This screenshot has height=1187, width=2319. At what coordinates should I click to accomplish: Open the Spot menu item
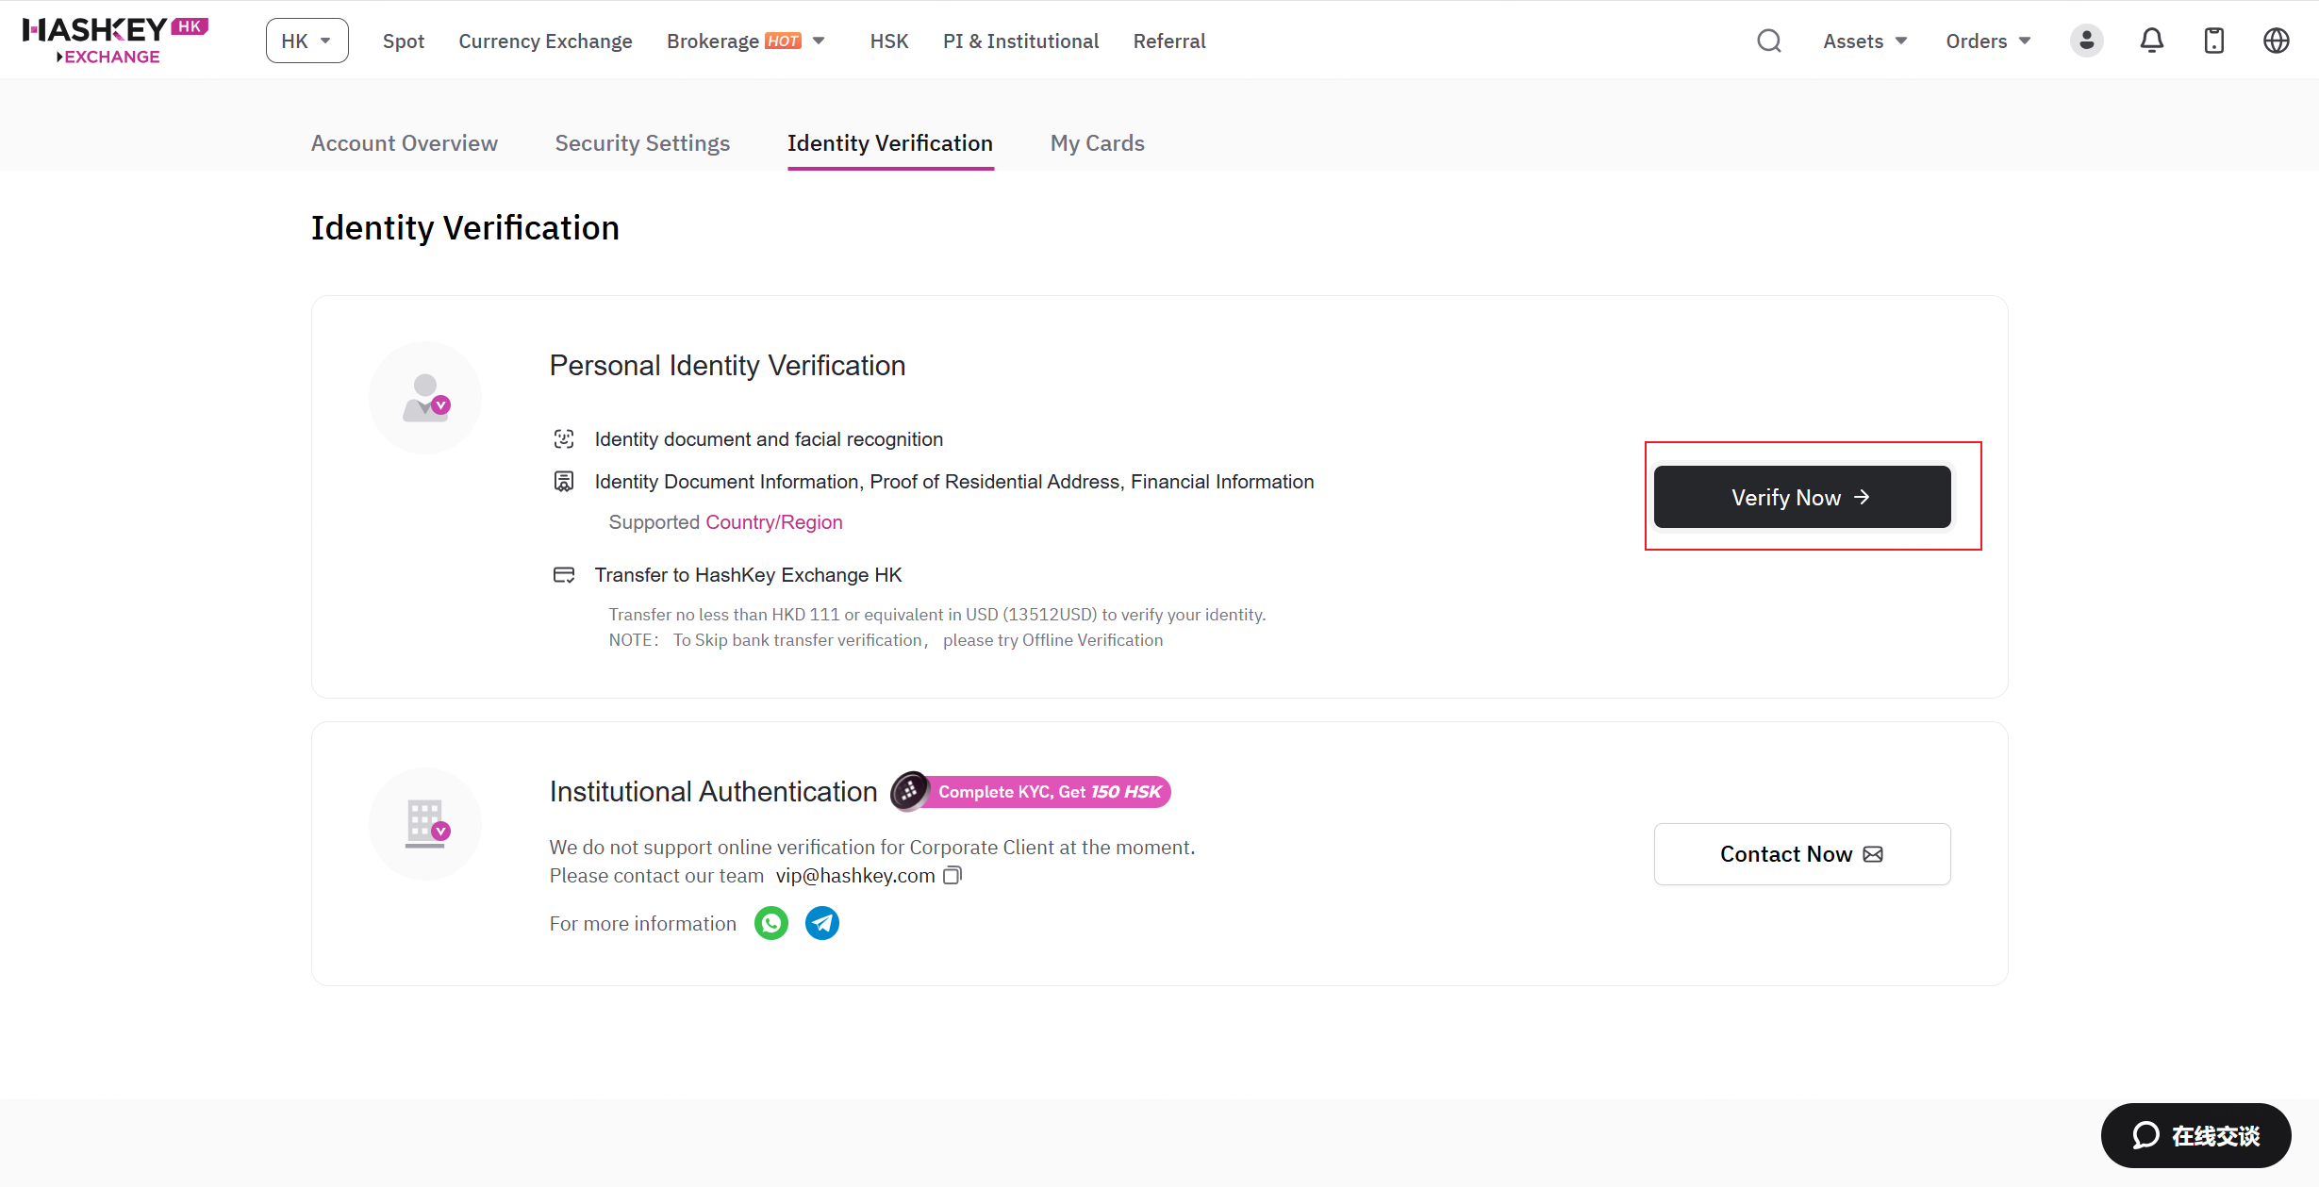pyautogui.click(x=404, y=41)
